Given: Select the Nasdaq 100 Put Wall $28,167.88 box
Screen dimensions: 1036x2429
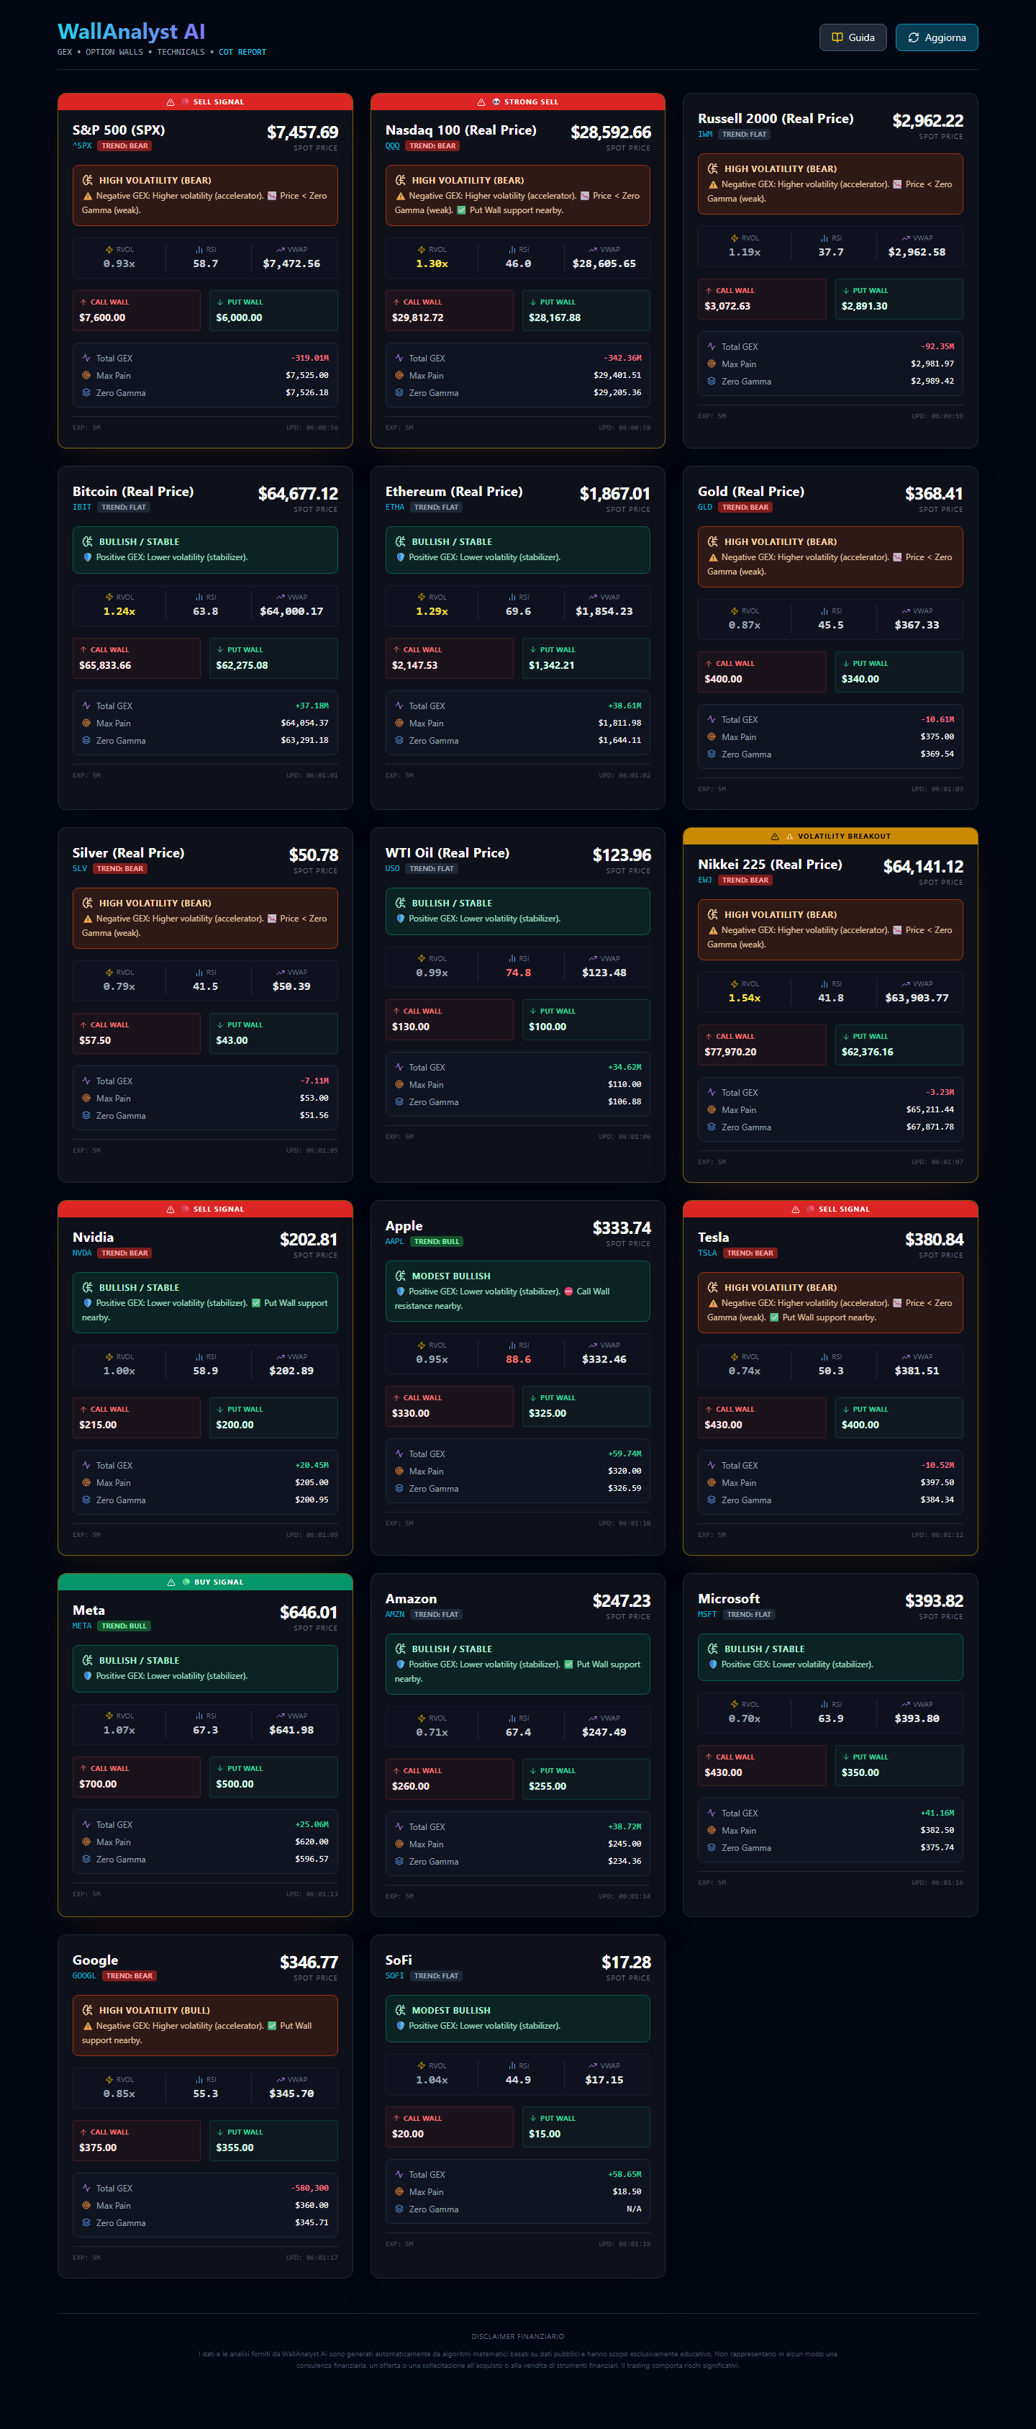Looking at the screenshot, I should click(x=586, y=311).
